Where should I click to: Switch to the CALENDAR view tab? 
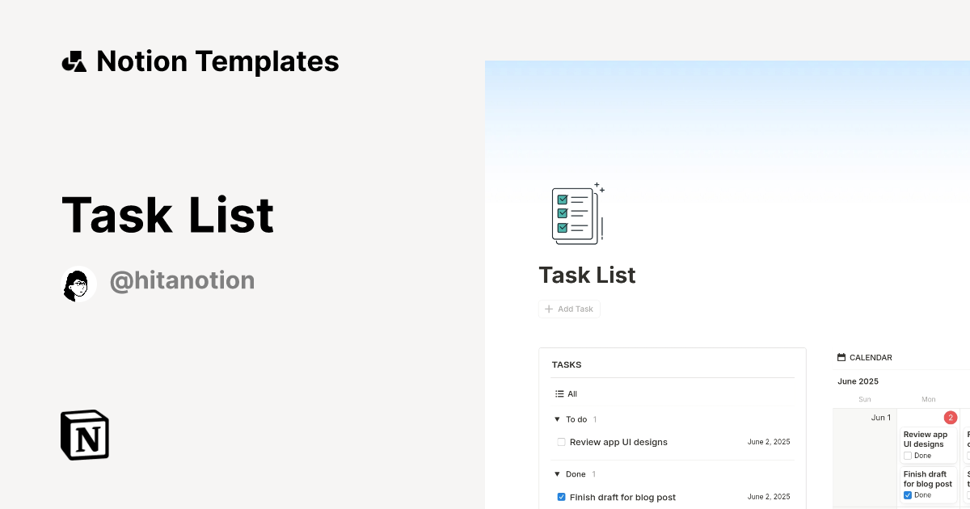[871, 358]
